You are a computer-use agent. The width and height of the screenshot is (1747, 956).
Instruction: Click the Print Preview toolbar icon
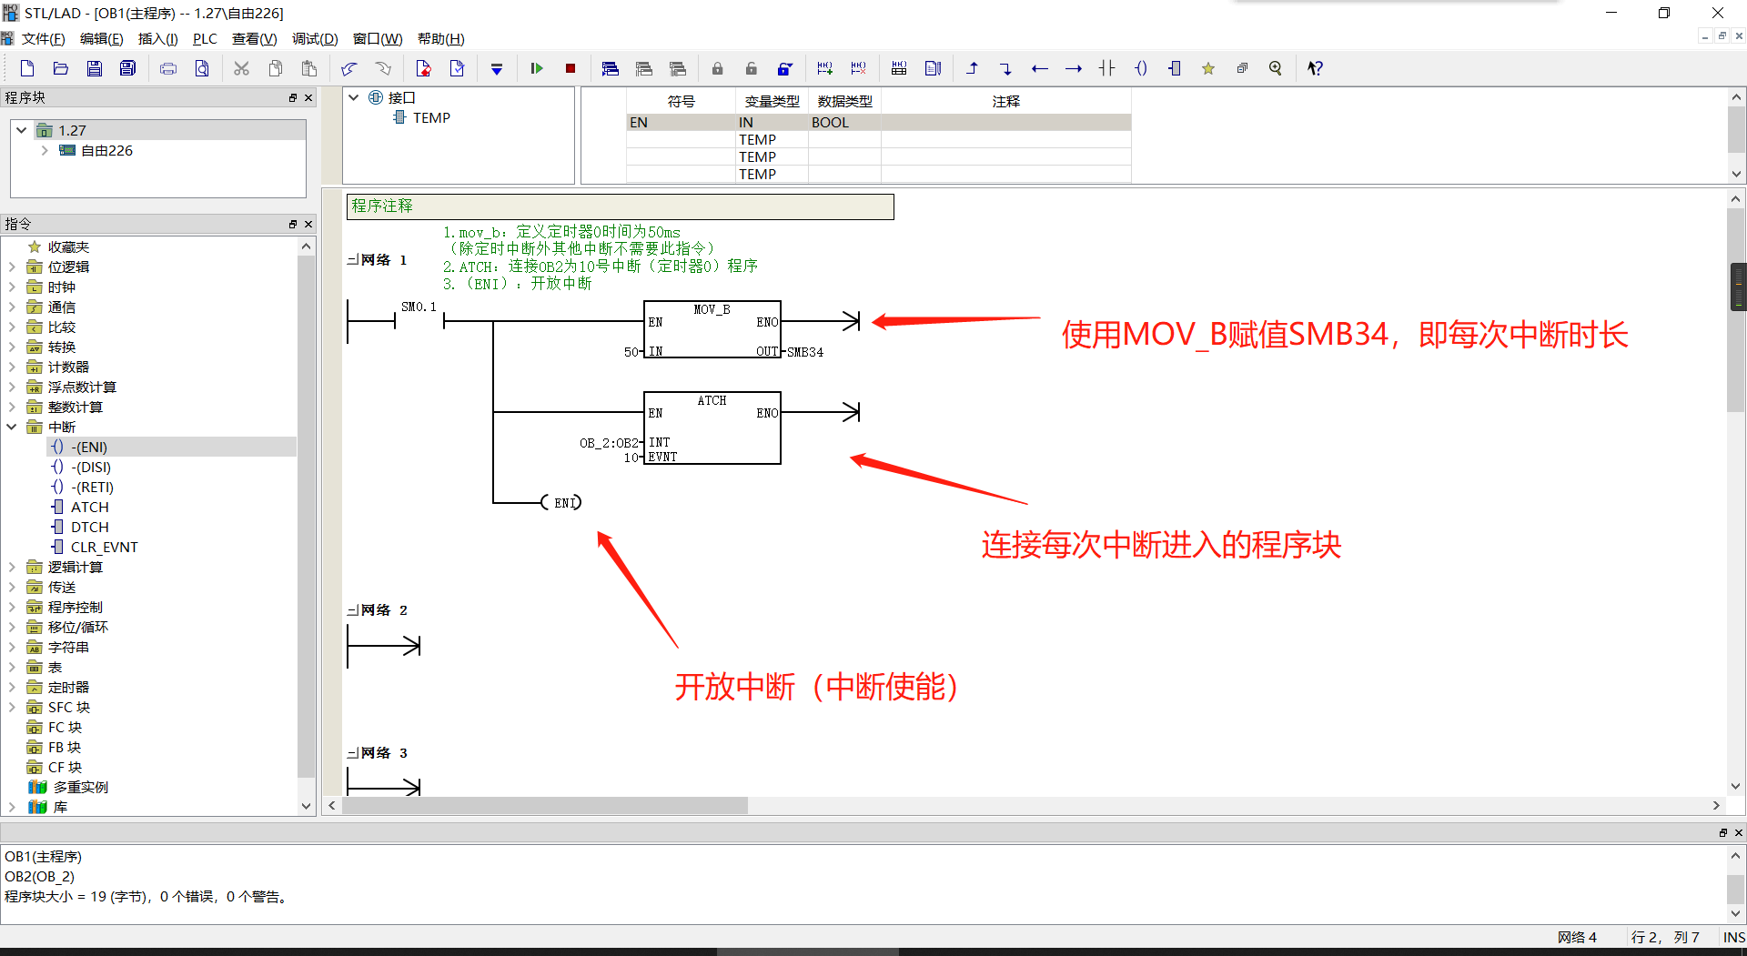click(202, 68)
